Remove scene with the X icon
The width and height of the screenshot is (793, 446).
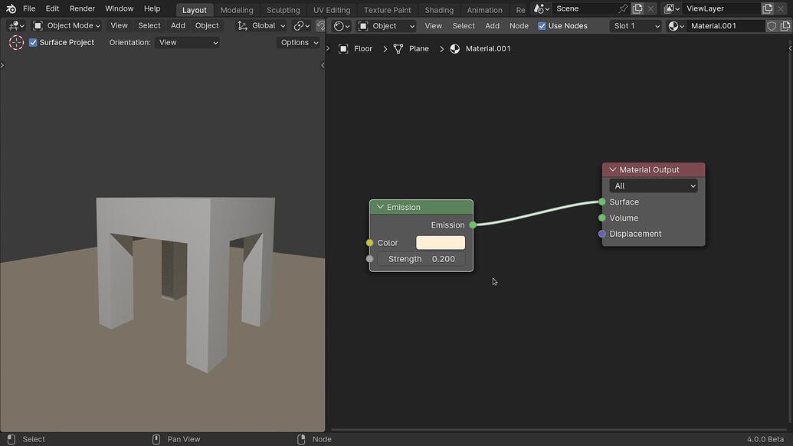(651, 8)
